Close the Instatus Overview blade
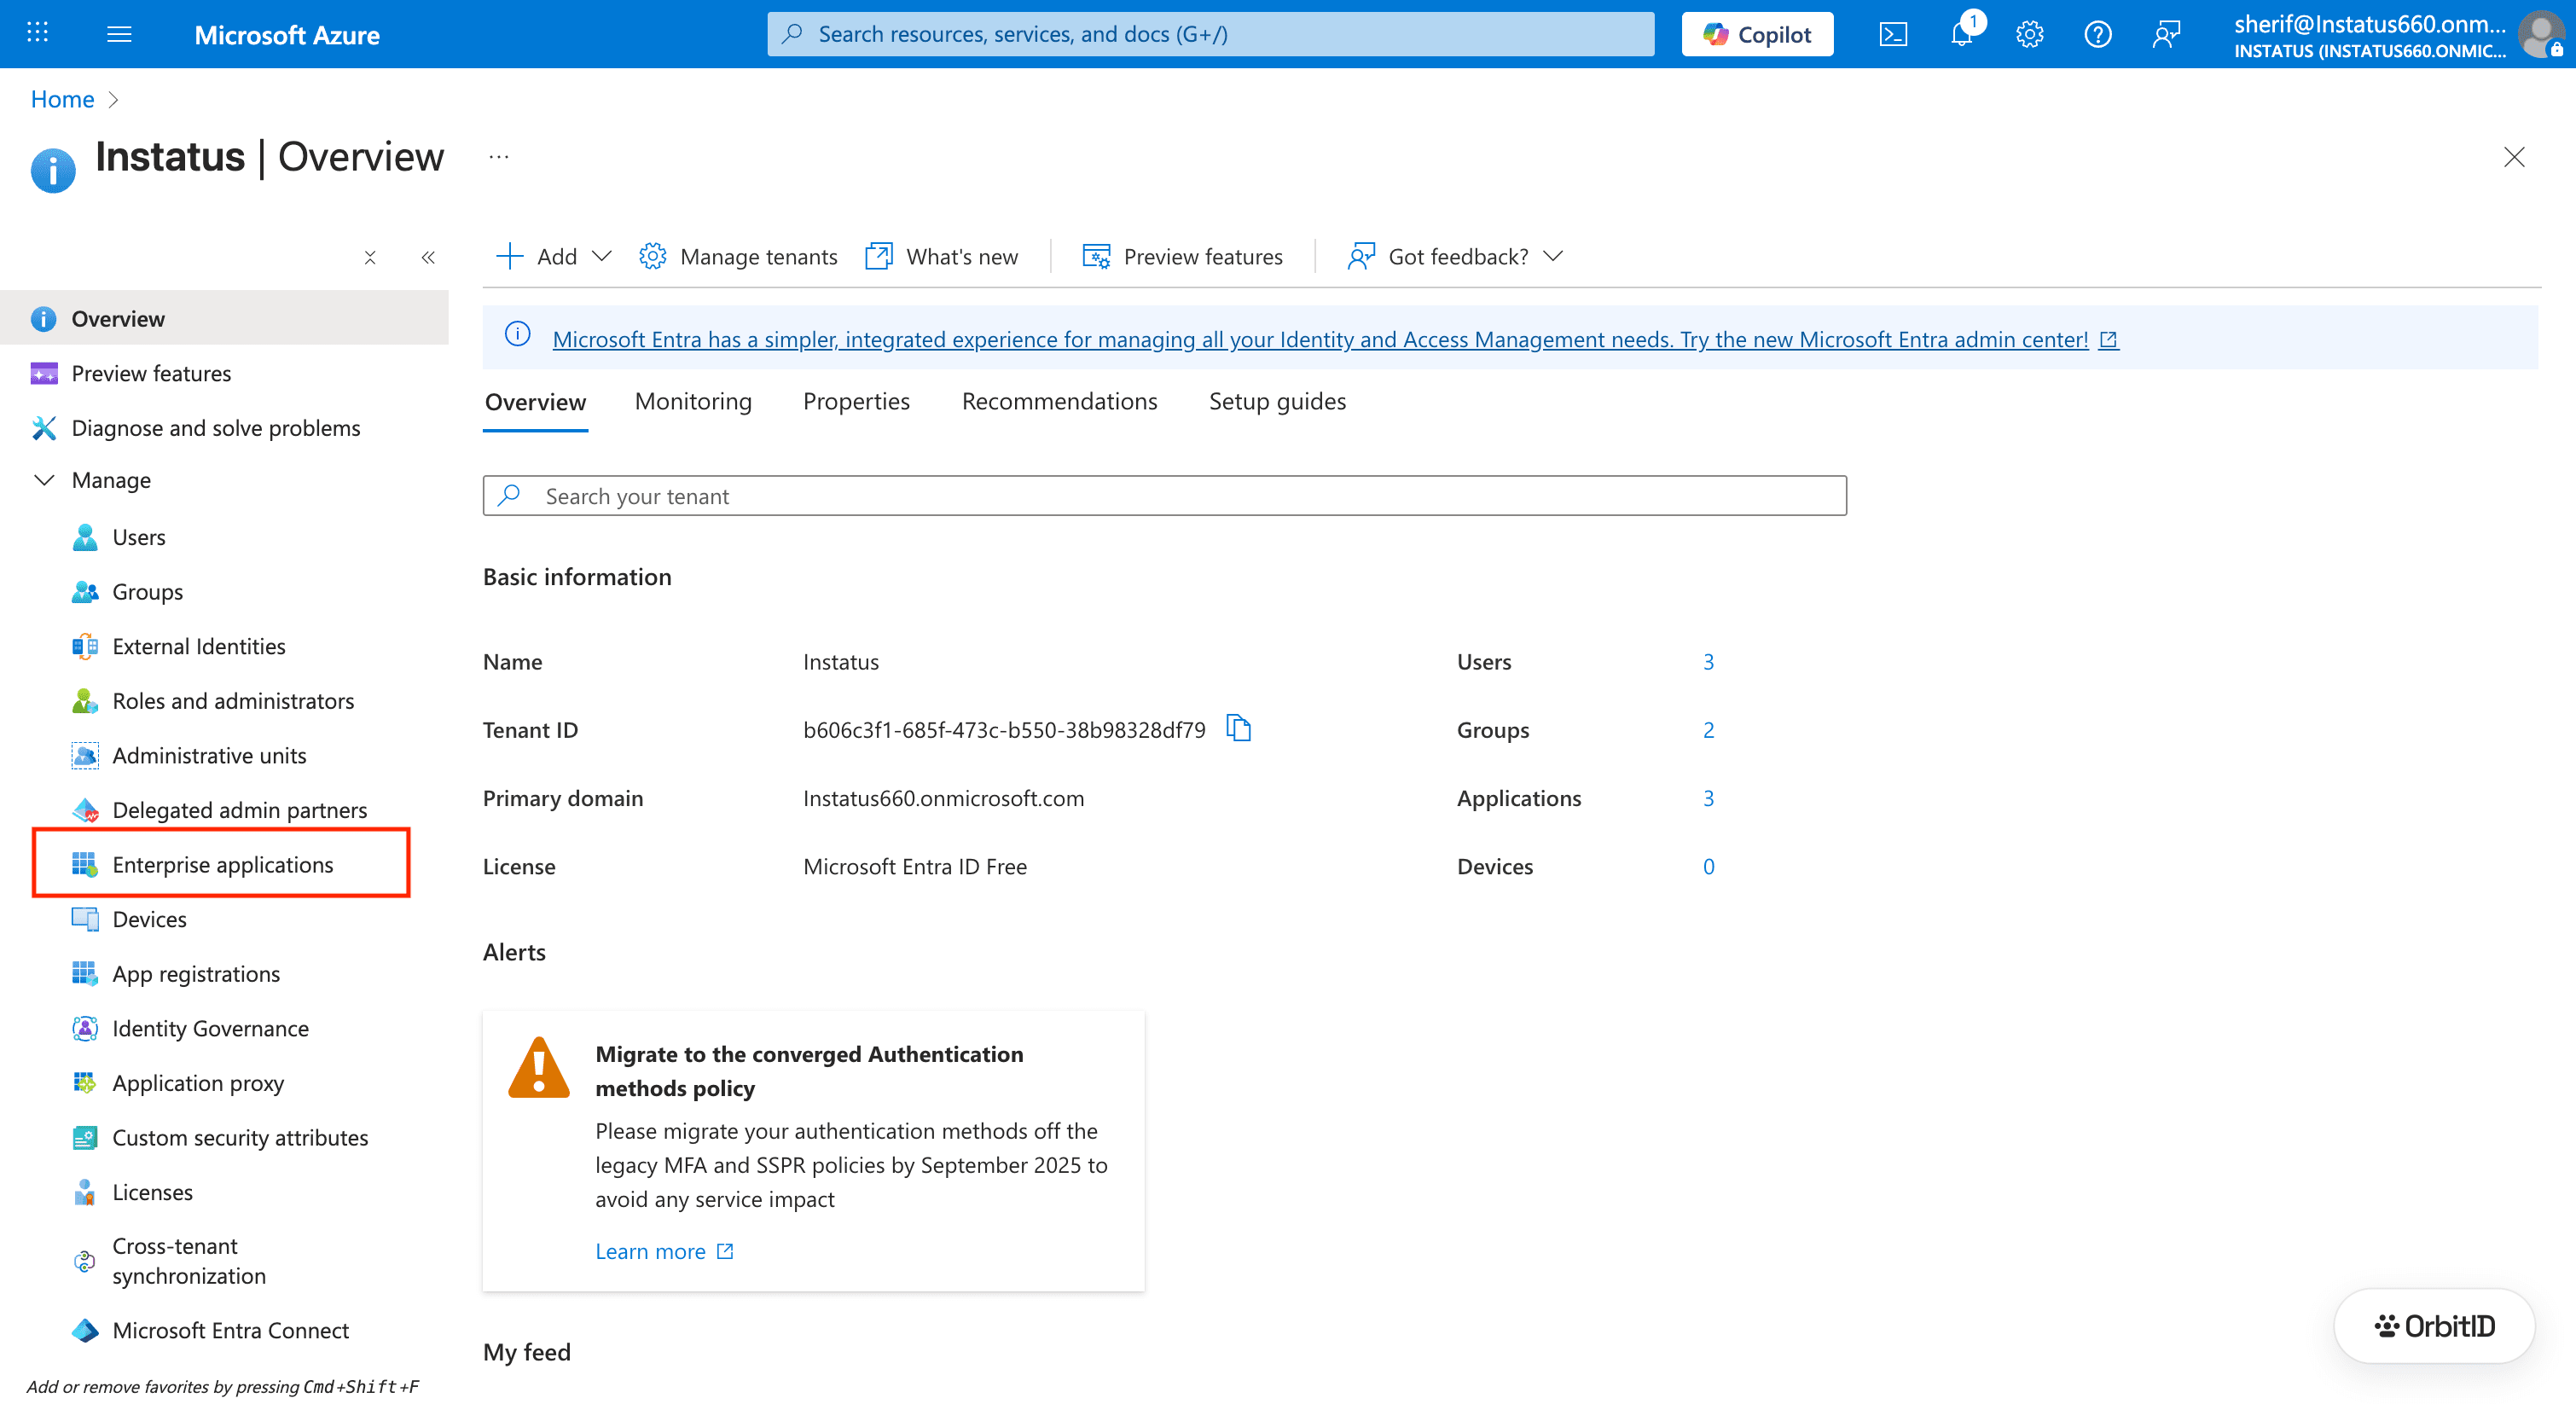This screenshot has width=2576, height=1404. [2513, 157]
